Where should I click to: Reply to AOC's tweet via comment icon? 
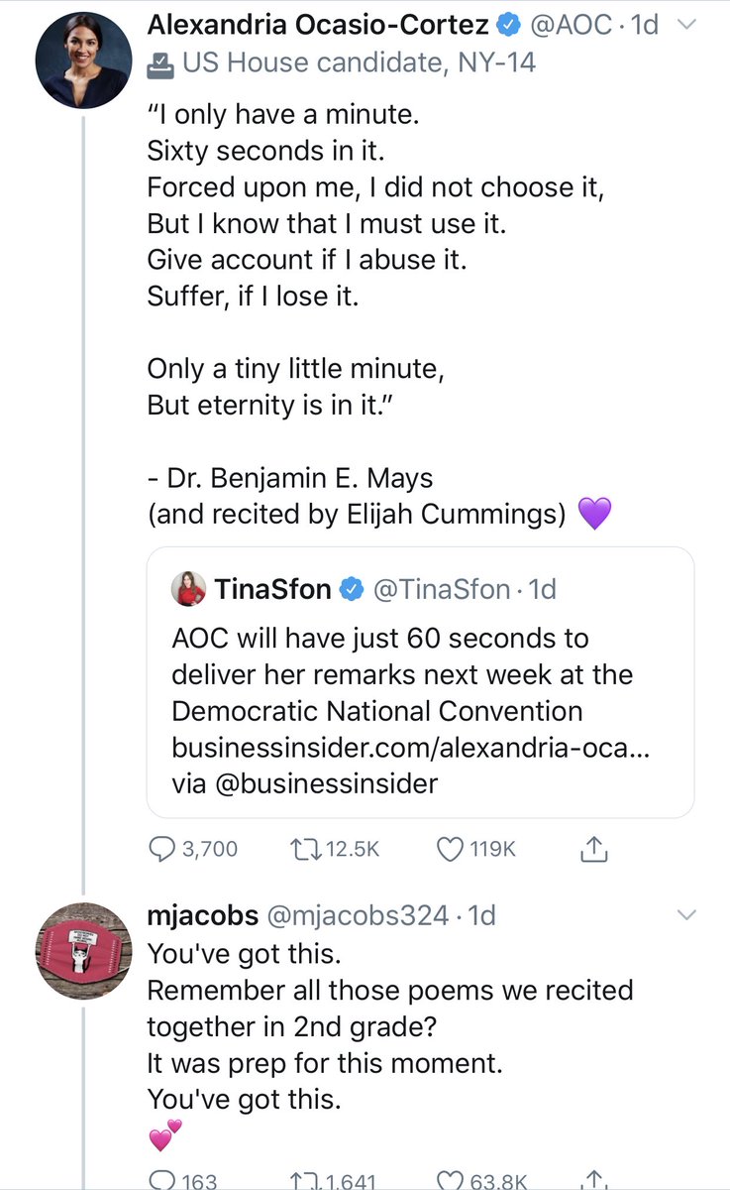[x=161, y=849]
